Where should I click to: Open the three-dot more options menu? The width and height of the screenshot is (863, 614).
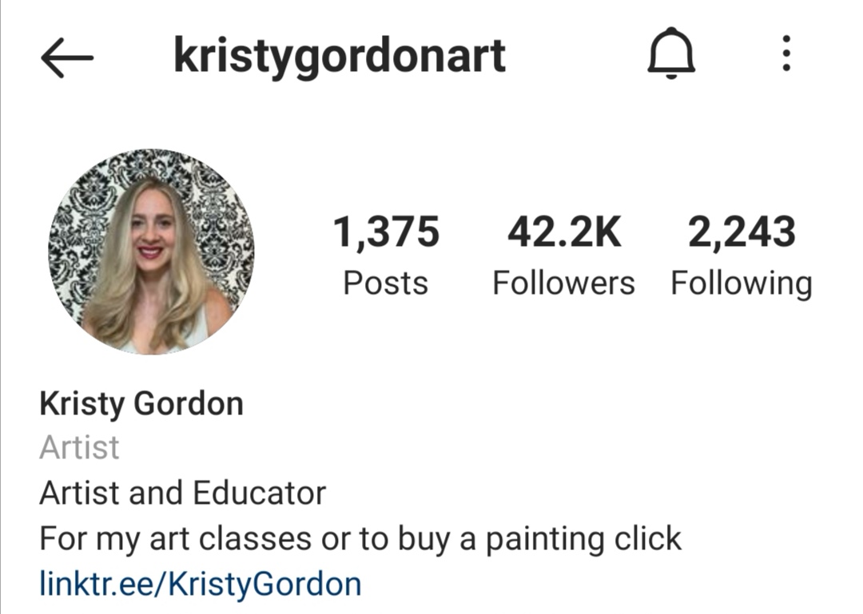786,53
